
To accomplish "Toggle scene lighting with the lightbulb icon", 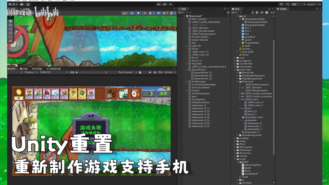I will 138,13.
